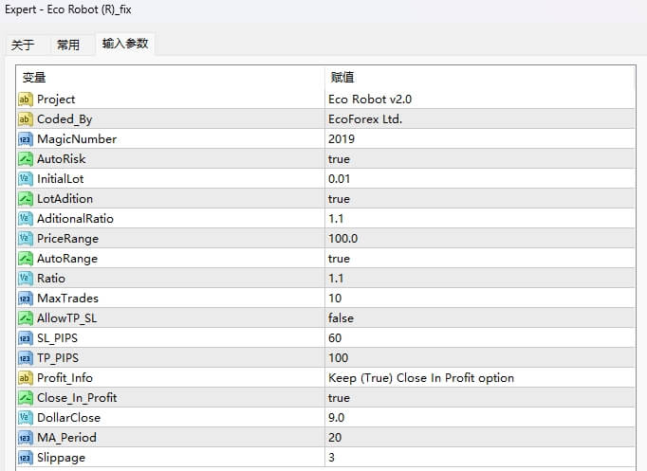
Task: Click the DollarClose value 9.0
Action: pos(337,418)
